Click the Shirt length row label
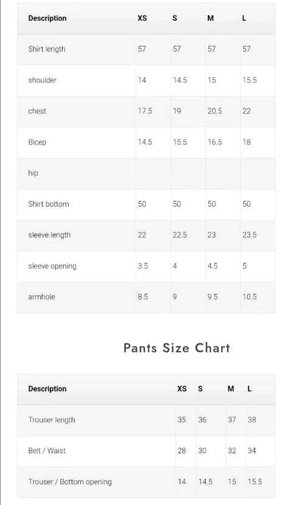291x505 pixels. point(47,49)
